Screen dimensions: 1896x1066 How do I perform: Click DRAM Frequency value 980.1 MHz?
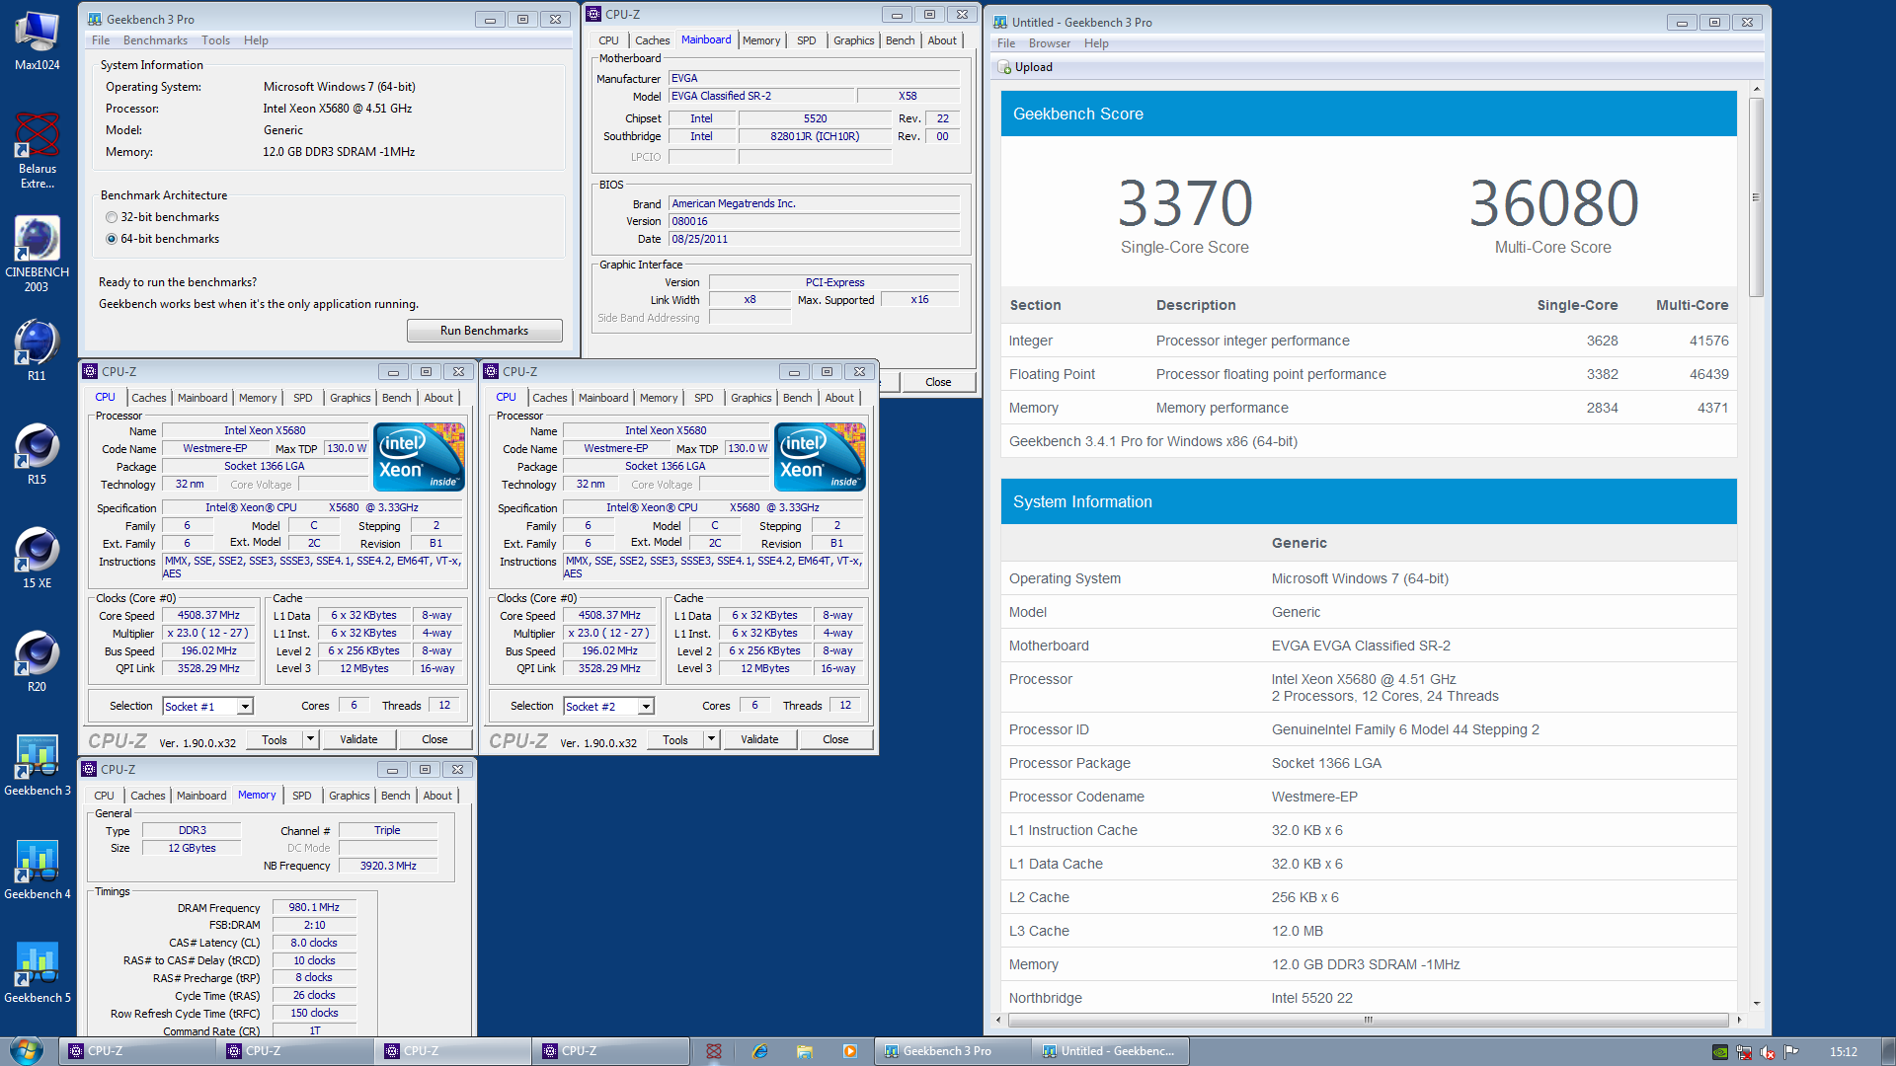[314, 907]
